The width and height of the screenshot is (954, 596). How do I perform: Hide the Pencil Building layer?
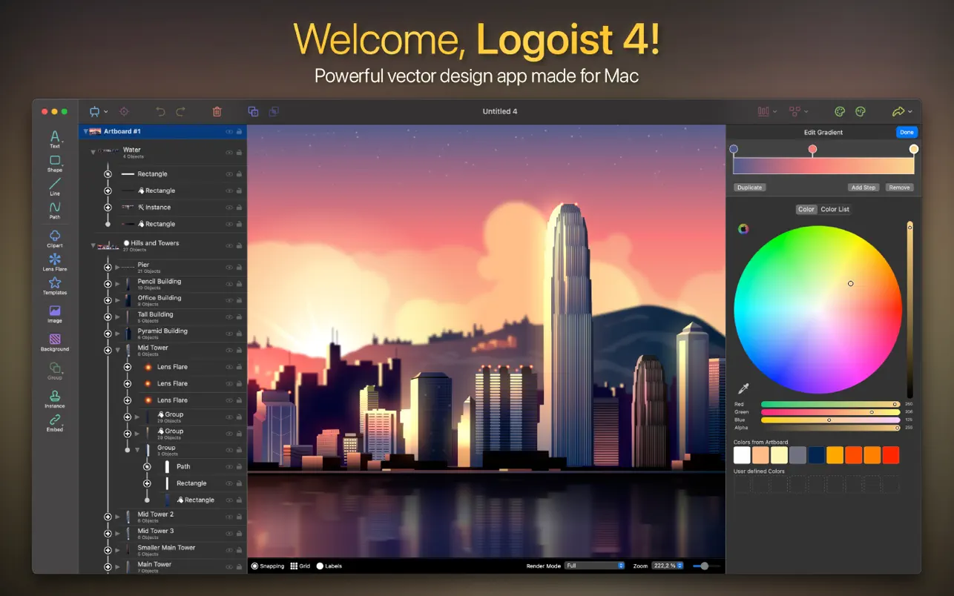pyautogui.click(x=229, y=283)
